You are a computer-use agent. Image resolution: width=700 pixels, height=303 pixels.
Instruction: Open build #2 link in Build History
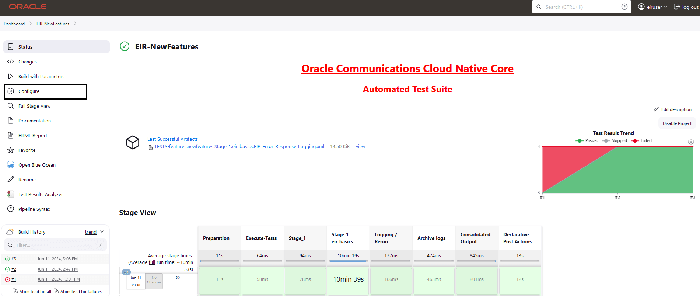coord(14,269)
